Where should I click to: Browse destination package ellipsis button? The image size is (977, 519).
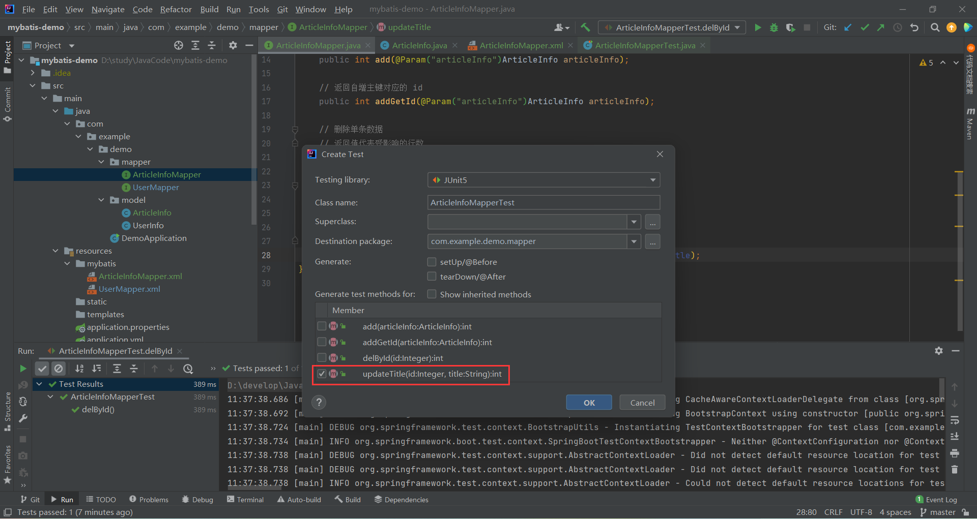tap(652, 241)
